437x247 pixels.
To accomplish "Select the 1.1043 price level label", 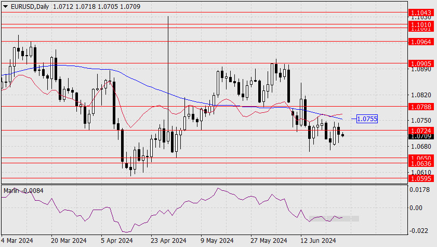I will click(x=421, y=13).
